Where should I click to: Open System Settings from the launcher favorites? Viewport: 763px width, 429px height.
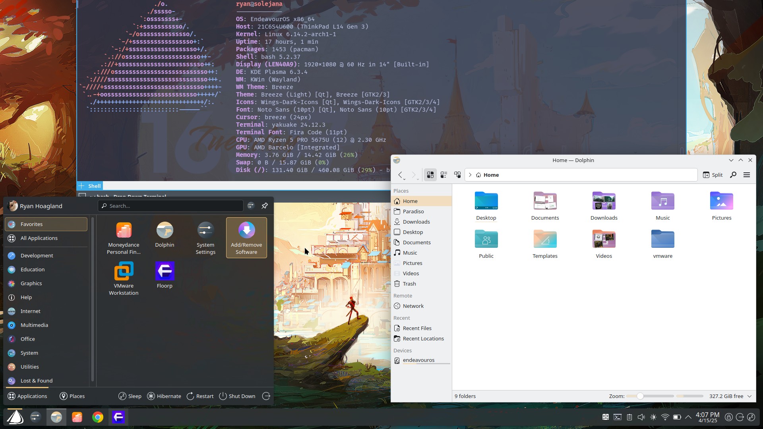point(205,238)
